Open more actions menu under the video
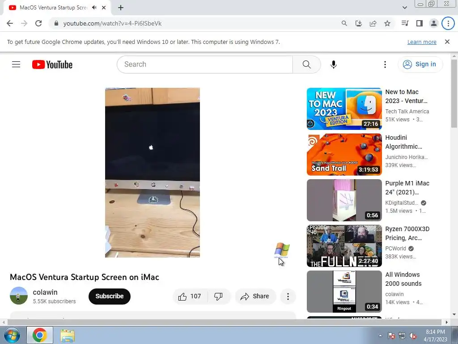 (288, 297)
